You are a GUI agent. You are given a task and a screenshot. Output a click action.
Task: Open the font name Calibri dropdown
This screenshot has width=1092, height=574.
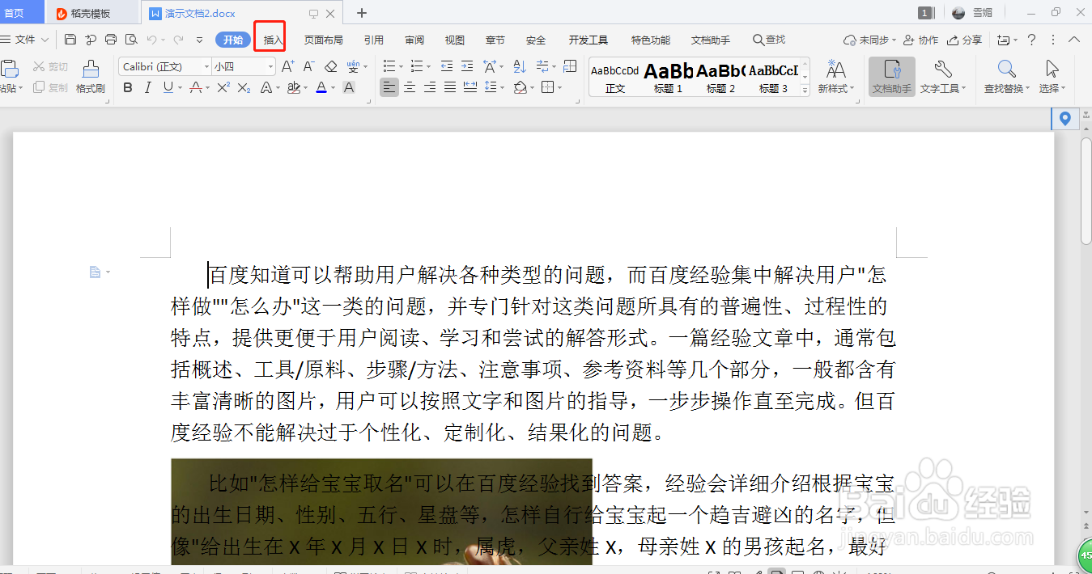pyautogui.click(x=206, y=66)
